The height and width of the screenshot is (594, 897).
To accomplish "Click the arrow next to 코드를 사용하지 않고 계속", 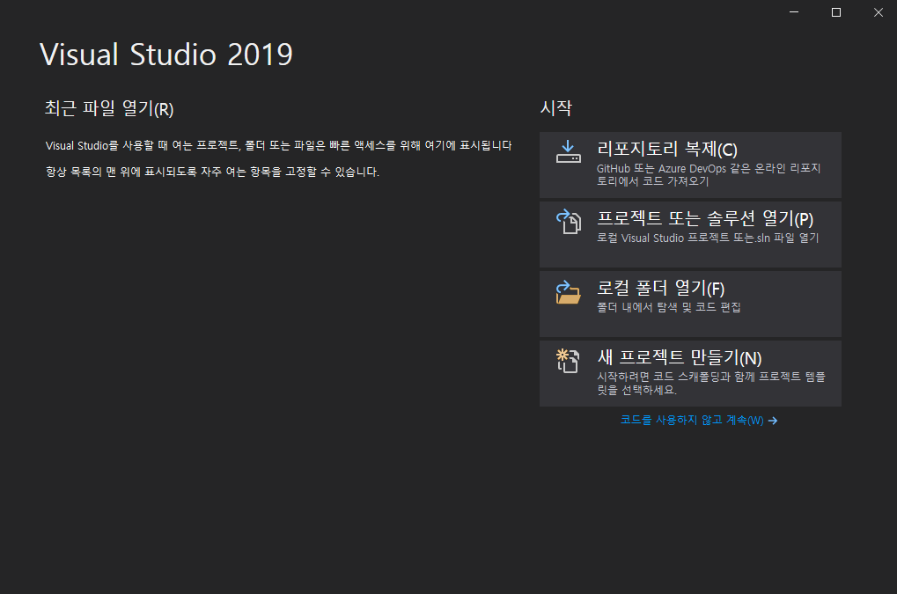I will point(773,421).
